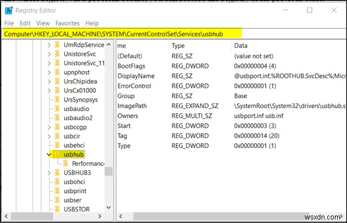The image size is (347, 223).
Task: Select the Group value
Action: (x=126, y=96)
